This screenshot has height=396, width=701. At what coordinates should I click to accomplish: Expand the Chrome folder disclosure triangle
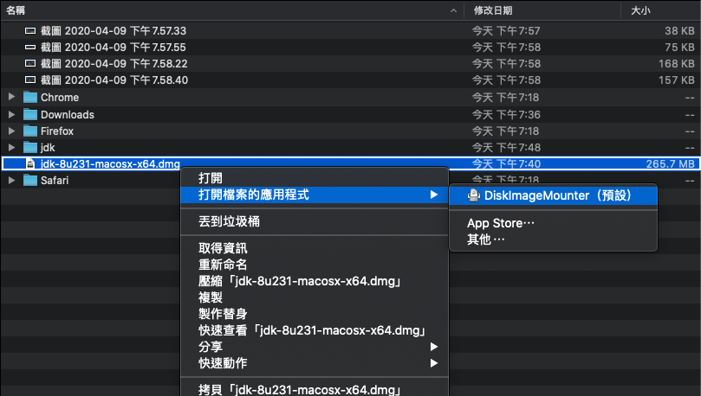point(11,97)
